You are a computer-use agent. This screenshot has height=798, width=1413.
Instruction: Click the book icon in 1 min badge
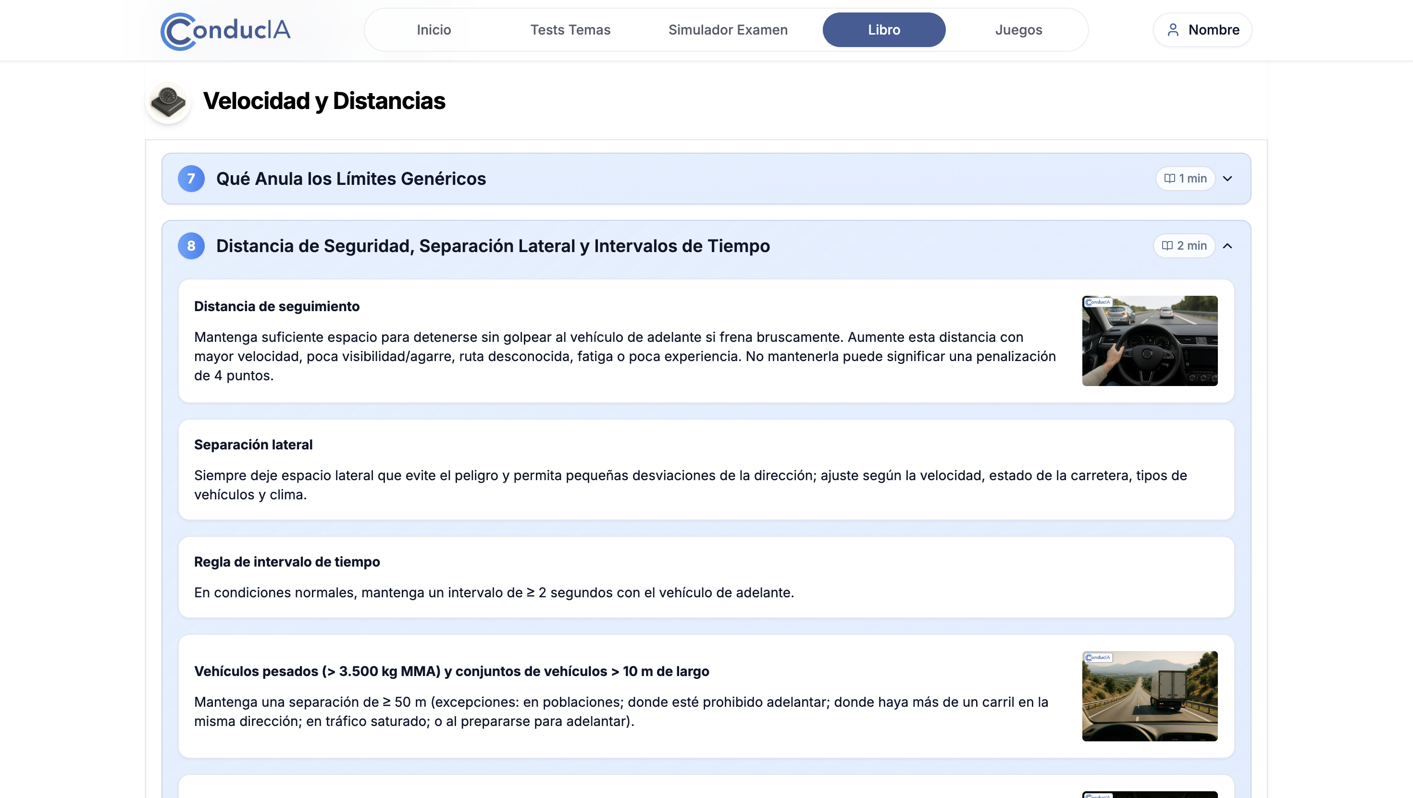point(1169,179)
